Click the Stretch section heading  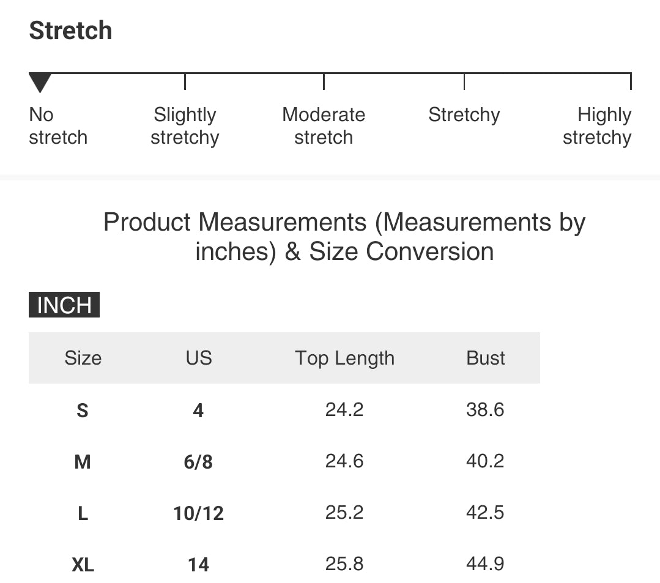pyautogui.click(x=70, y=31)
